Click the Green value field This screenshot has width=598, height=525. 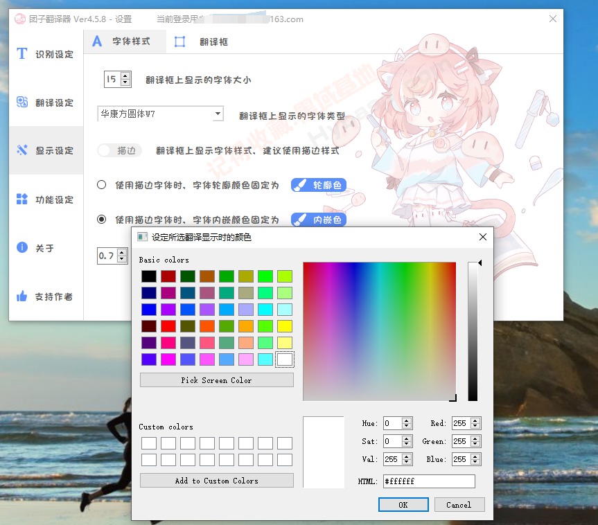461,441
